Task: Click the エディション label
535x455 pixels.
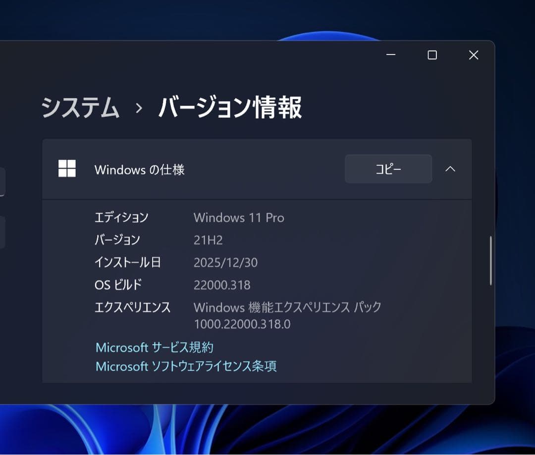Action: pyautogui.click(x=121, y=218)
